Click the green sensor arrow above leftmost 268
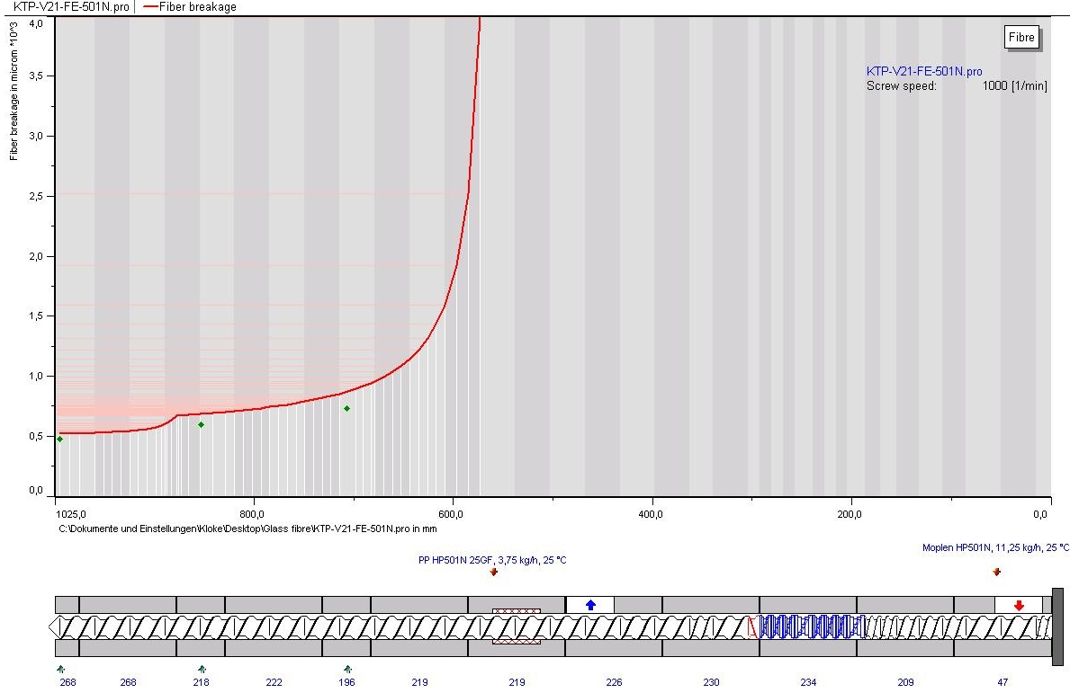 point(60,669)
